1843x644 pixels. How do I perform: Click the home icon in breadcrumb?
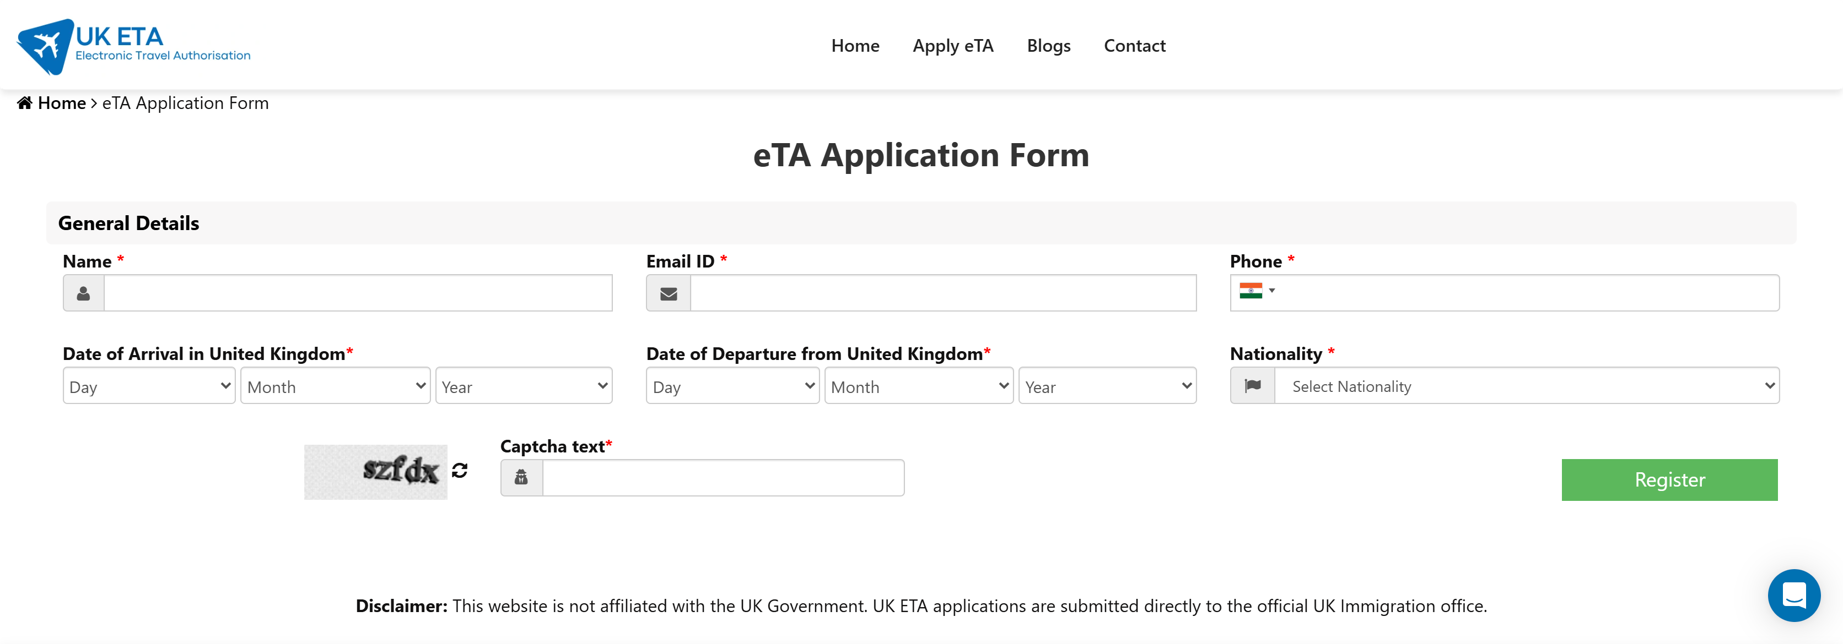pos(24,103)
